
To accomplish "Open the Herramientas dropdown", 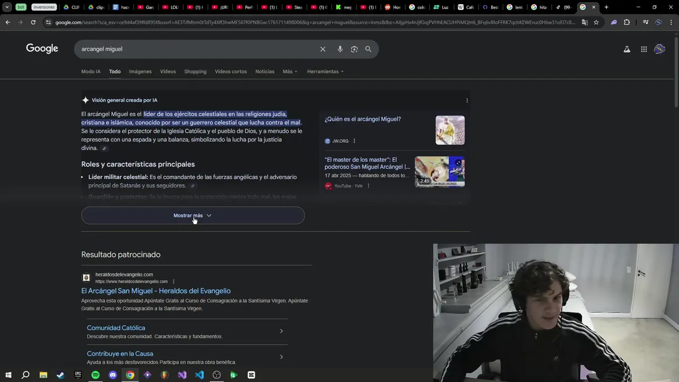I will pos(325,72).
